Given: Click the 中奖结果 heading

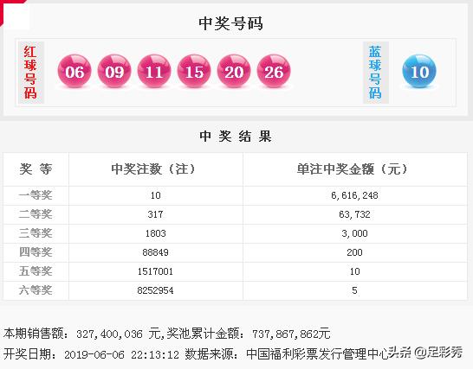Looking at the screenshot, I should coord(236,137).
